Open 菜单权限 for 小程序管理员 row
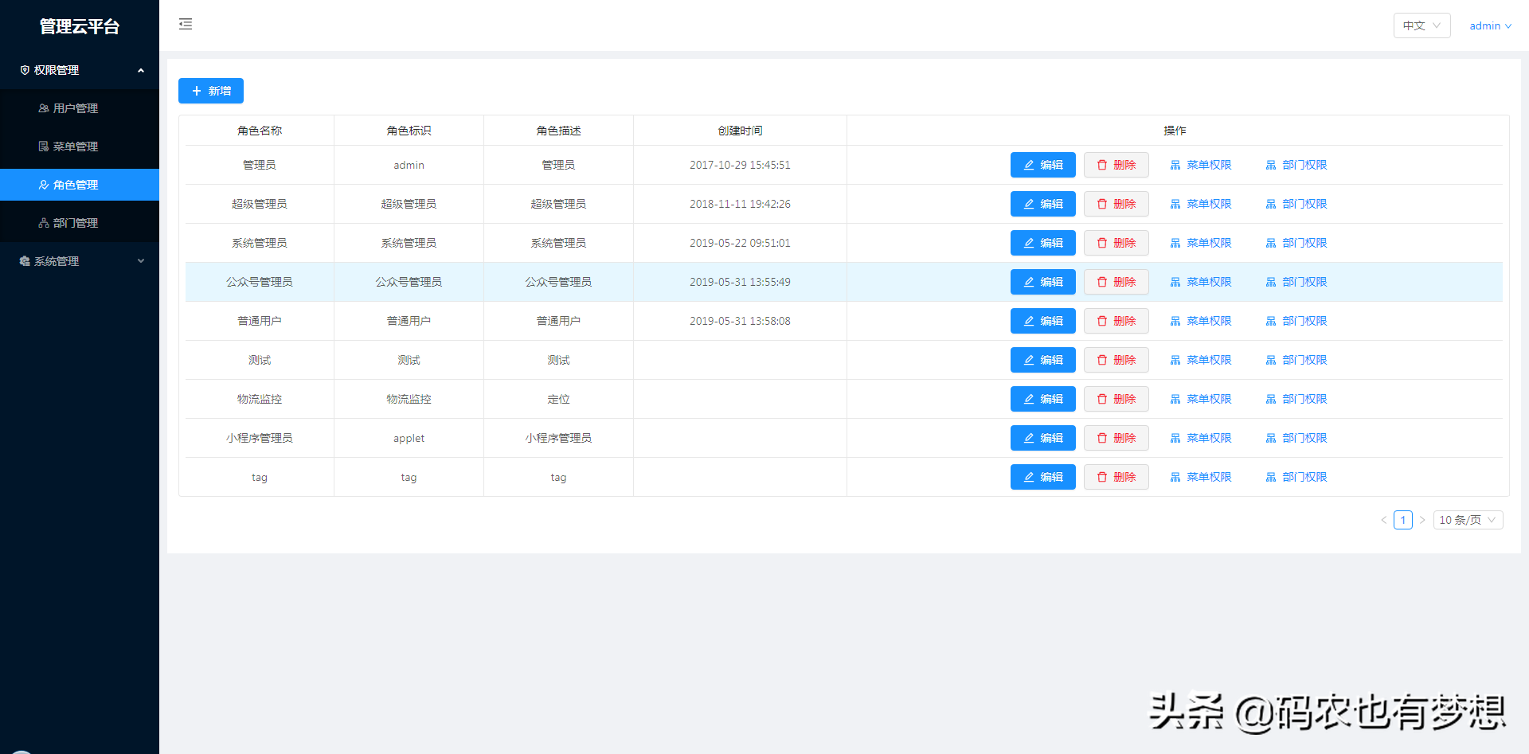Image resolution: width=1529 pixels, height=754 pixels. pyautogui.click(x=1201, y=438)
